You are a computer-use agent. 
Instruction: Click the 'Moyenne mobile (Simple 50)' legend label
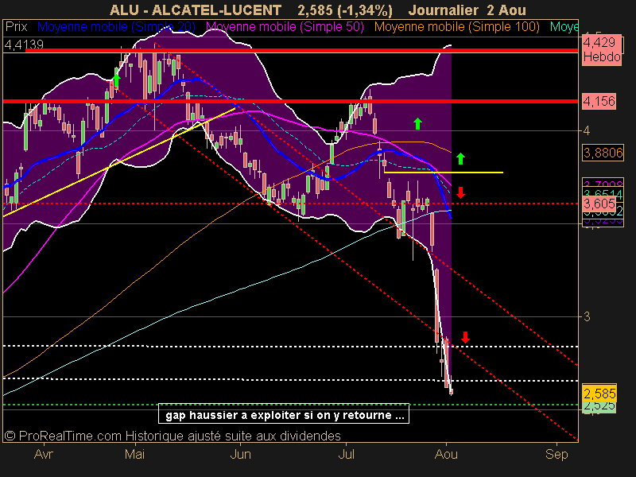point(285,27)
